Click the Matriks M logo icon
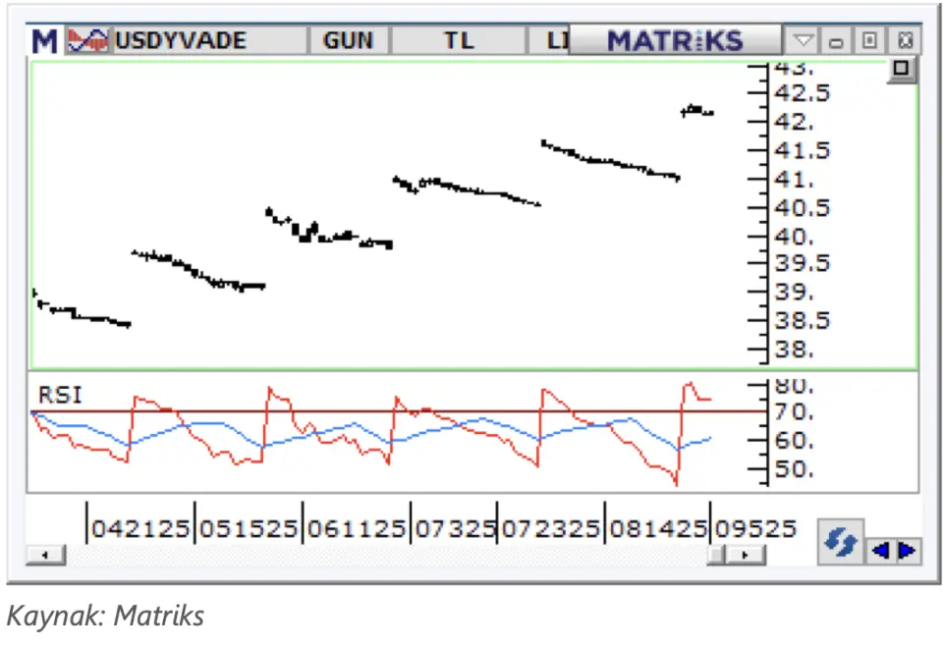Viewport: 943px width, 648px height. point(45,41)
